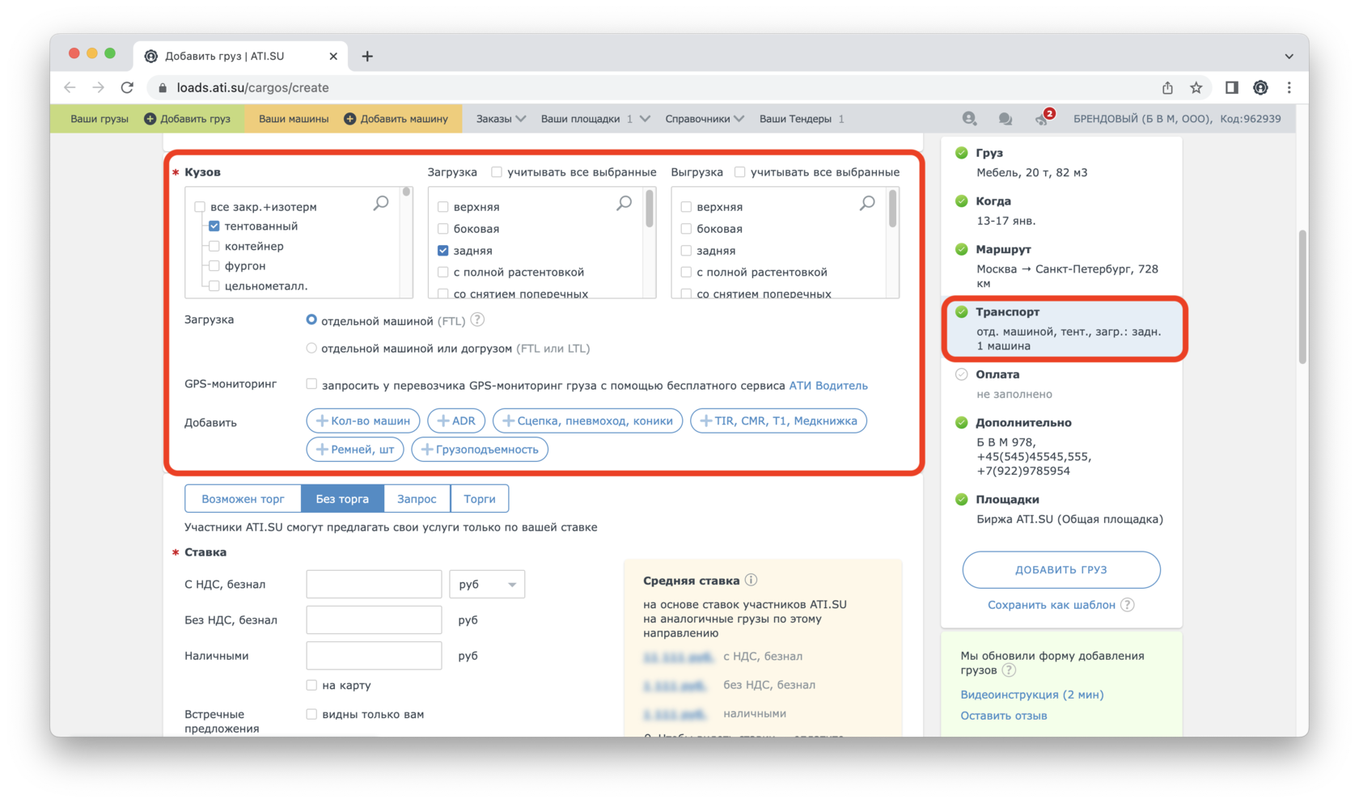The image size is (1359, 803).
Task: Select отдельной машиной или догрузом radio
Action: pyautogui.click(x=311, y=349)
